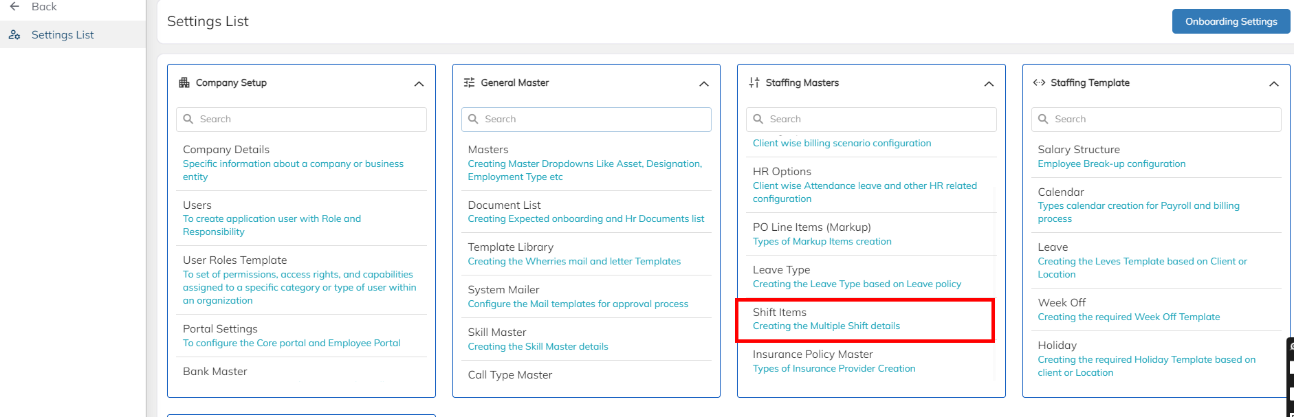
Task: Click the Onboarding Settings button
Action: [1231, 21]
